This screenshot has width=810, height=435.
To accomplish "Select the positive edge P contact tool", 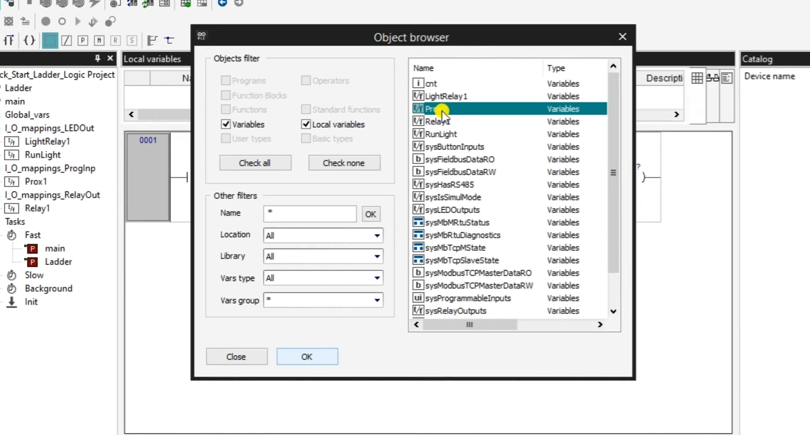I will pyautogui.click(x=83, y=41).
